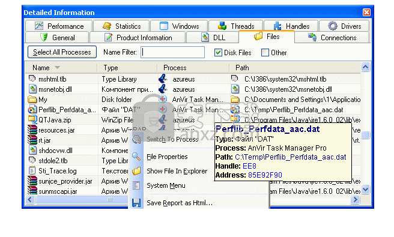The image size is (394, 237).
Task: Open the Product Information tab
Action: click(x=138, y=37)
